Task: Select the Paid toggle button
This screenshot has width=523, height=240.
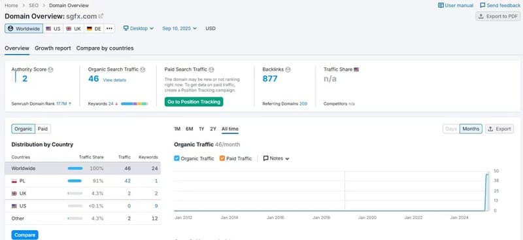Action: tap(42, 129)
